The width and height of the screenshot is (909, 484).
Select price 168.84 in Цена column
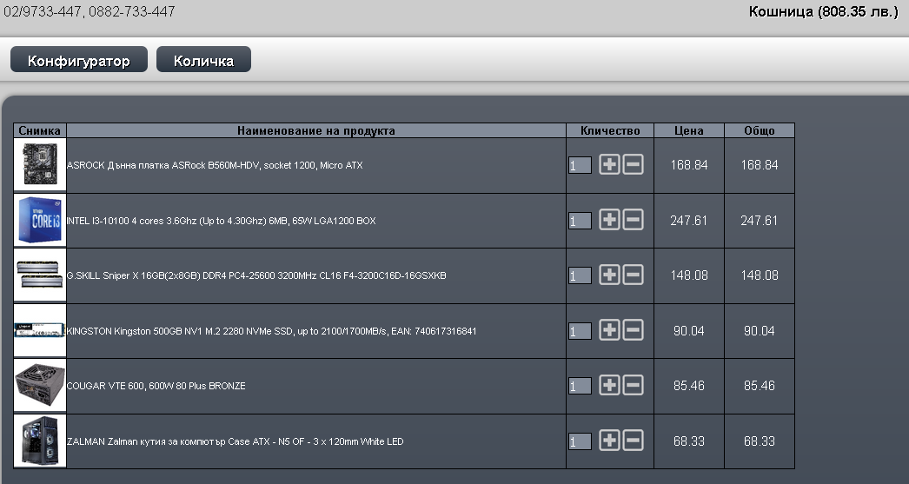click(x=689, y=165)
